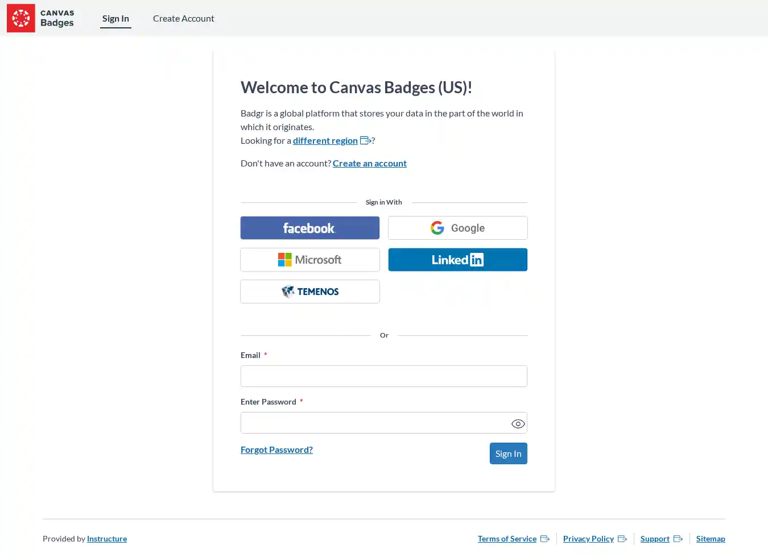
Task: Focus the Email input field
Action: point(383,376)
